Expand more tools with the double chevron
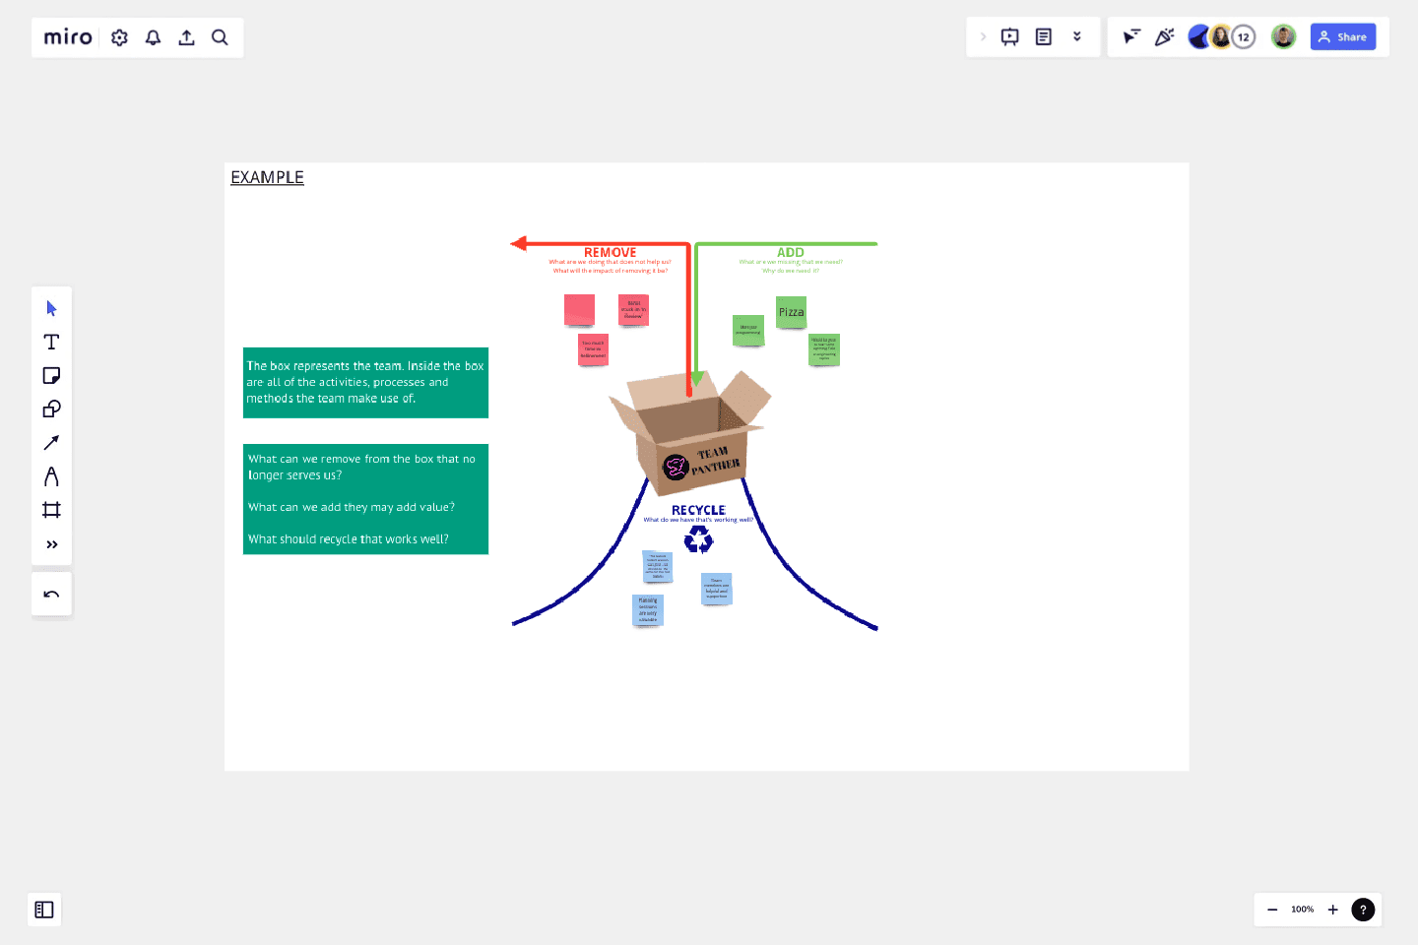 pos(51,543)
